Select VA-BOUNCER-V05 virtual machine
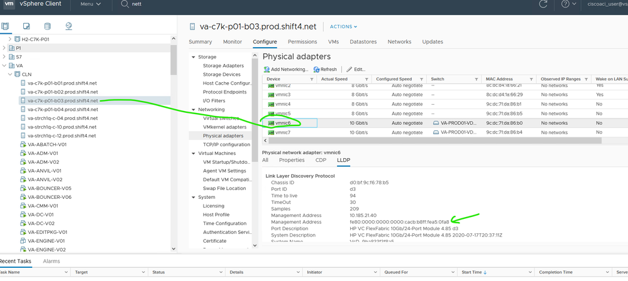 point(50,188)
